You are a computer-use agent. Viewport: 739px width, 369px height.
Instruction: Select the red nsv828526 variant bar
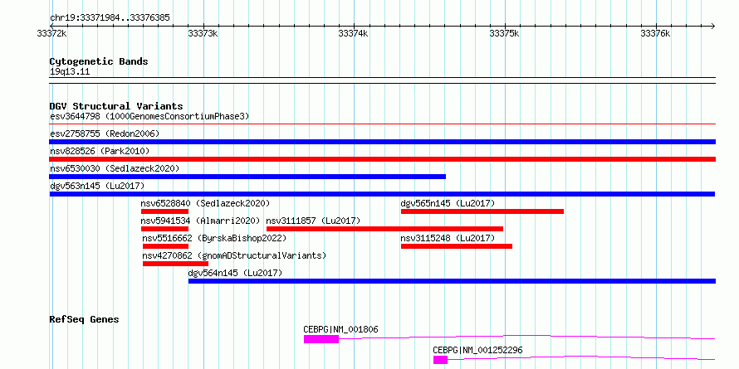coord(382,159)
